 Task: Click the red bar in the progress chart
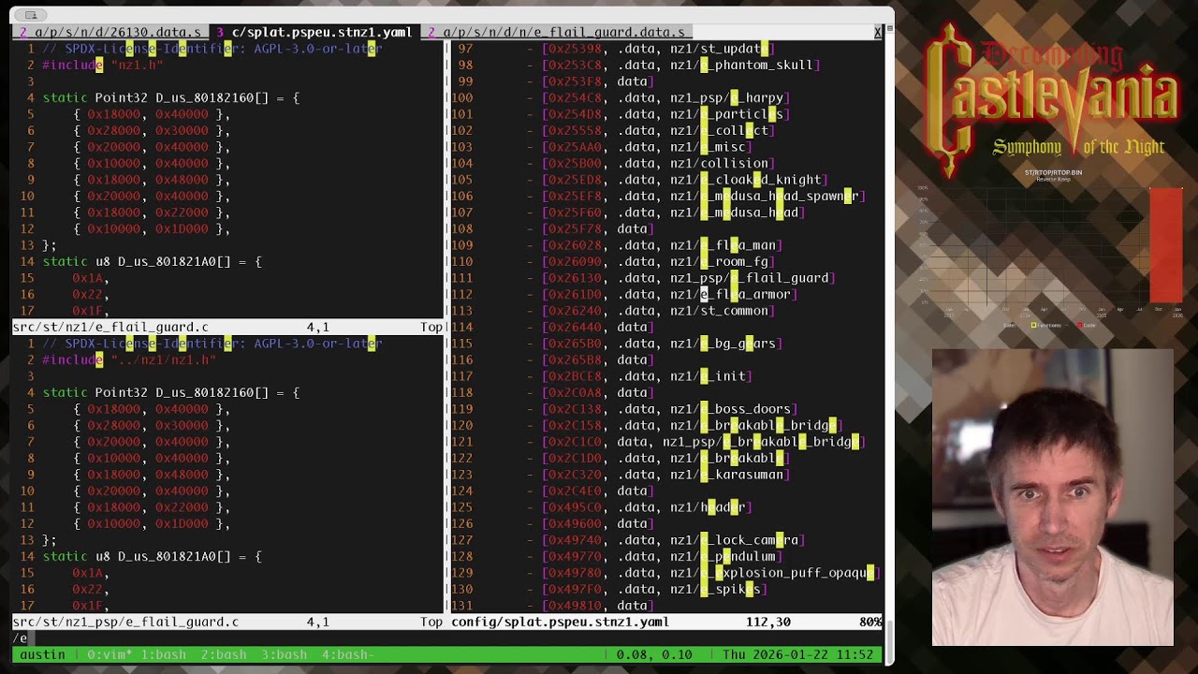[1166, 243]
